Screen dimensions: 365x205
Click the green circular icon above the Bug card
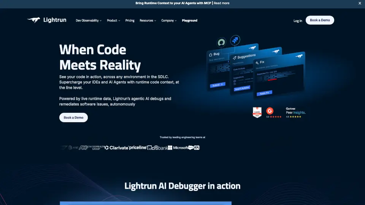pyautogui.click(x=221, y=42)
